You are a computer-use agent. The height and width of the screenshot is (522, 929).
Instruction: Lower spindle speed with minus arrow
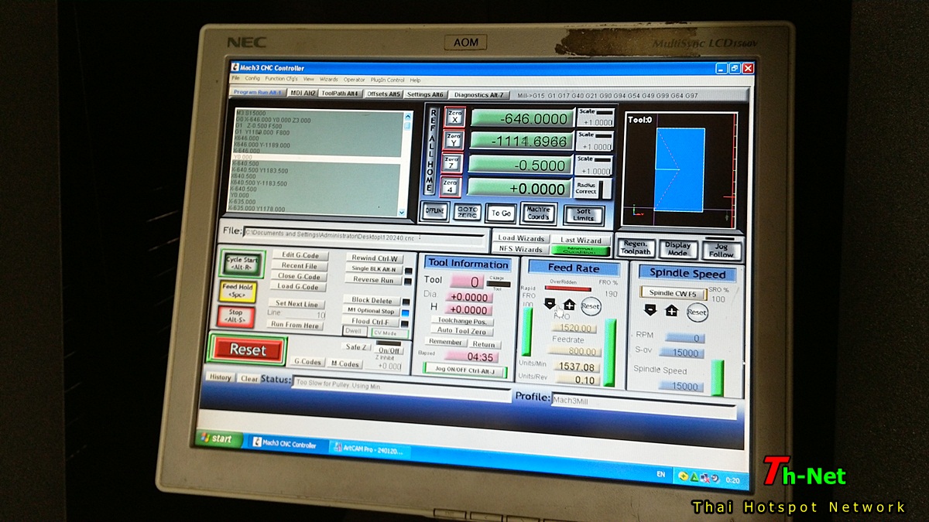click(x=650, y=309)
